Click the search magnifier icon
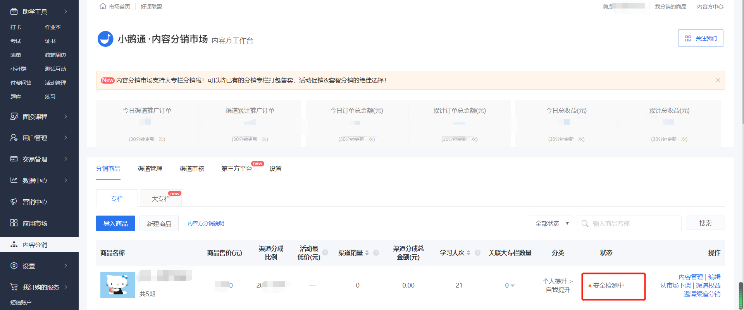This screenshot has width=744, height=310. [585, 224]
